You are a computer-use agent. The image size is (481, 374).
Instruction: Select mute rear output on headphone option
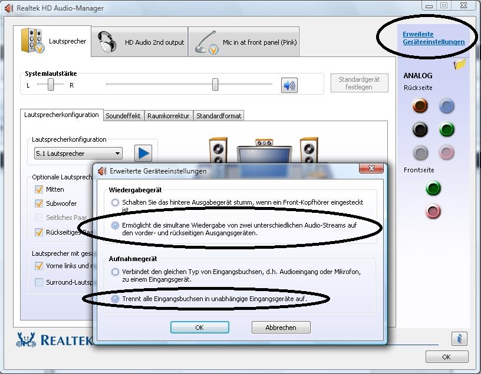[115, 202]
